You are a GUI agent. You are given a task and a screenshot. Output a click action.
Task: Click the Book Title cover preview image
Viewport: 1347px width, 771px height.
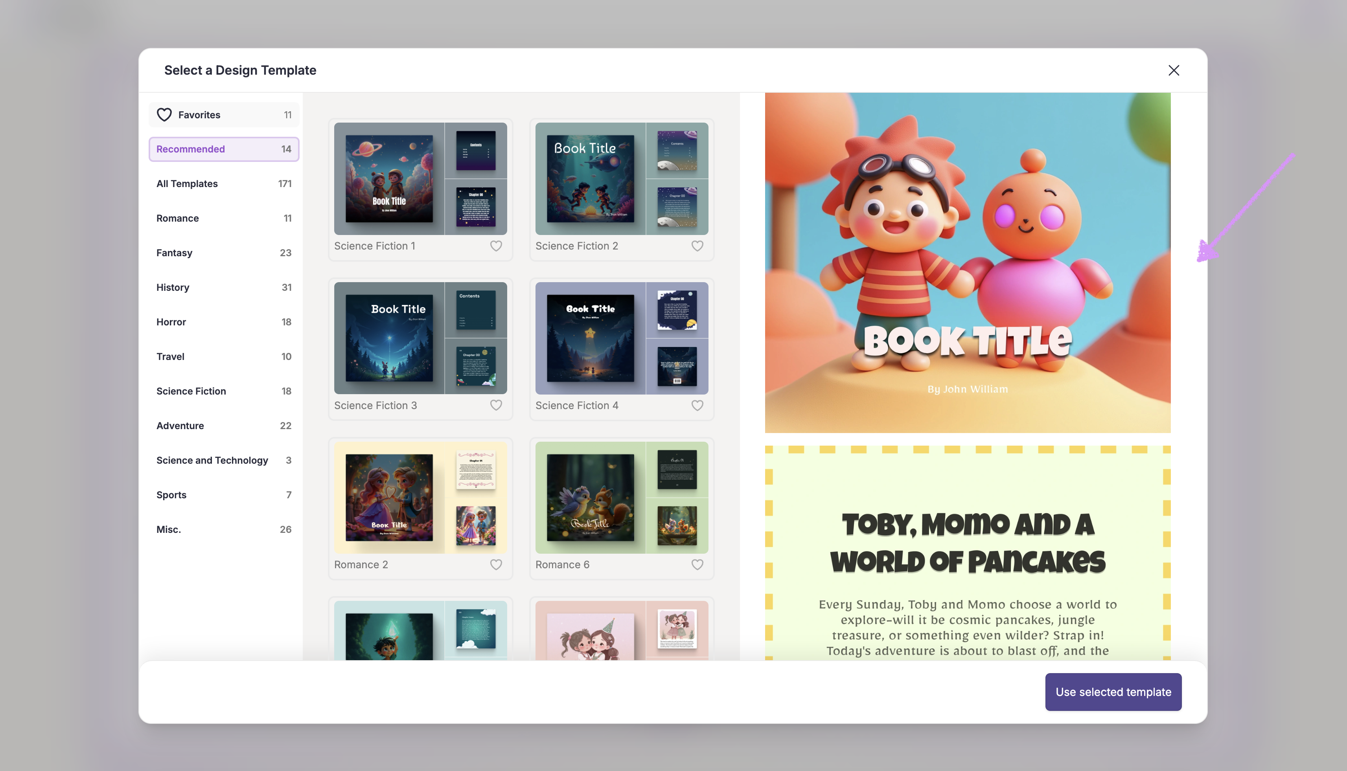click(967, 263)
